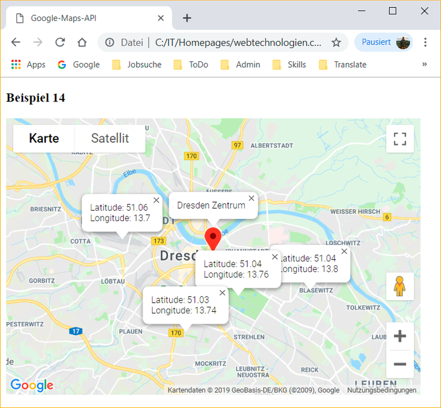441x408 pixels.
Task: Click the BLASEWITZ map label
Action: 316,290
